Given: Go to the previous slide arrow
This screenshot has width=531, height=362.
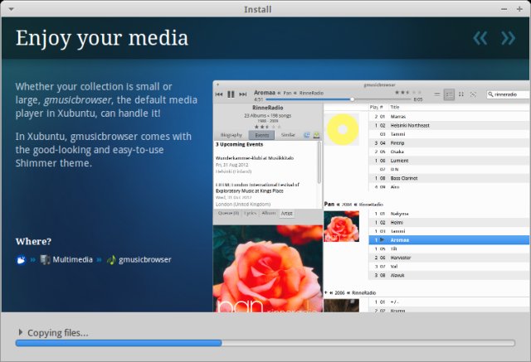Looking at the screenshot, I should (x=480, y=38).
